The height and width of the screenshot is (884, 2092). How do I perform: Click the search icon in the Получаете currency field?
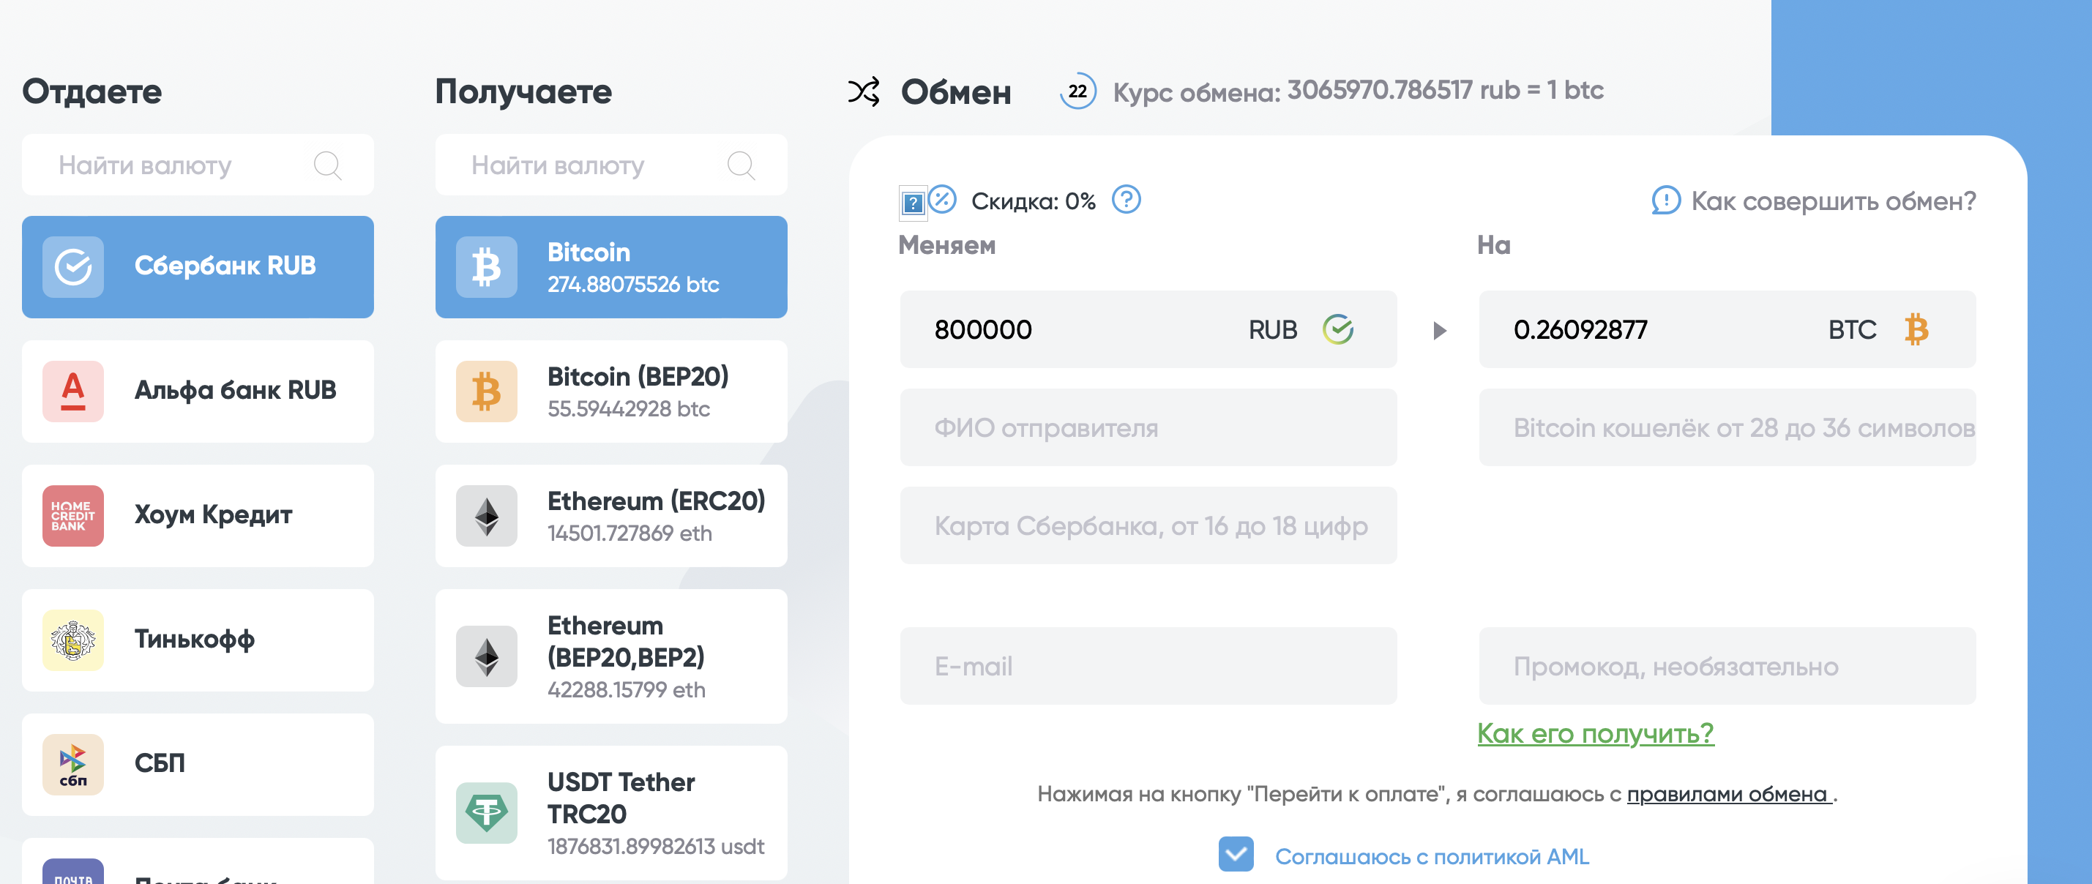click(741, 165)
